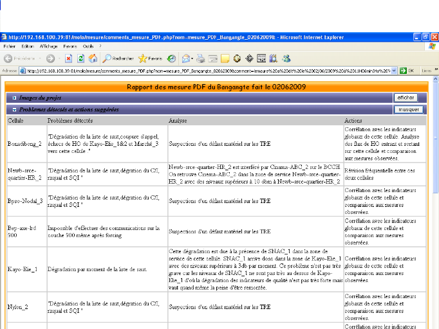
Task: Refresh the page using the toolbar icon
Action: [81, 58]
